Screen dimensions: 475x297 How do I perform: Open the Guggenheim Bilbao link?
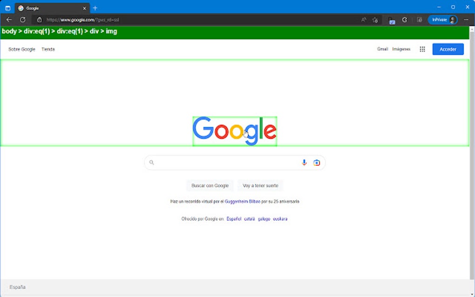click(x=243, y=201)
